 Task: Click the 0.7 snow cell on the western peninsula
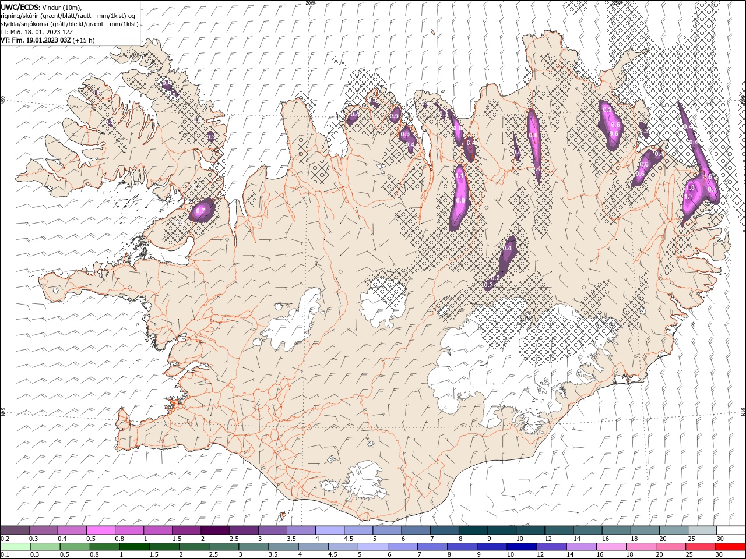200,211
